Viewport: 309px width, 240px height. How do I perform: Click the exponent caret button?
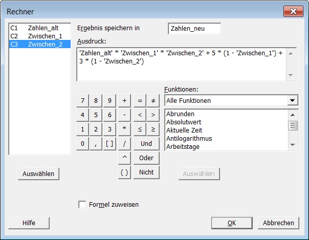pos(124,158)
